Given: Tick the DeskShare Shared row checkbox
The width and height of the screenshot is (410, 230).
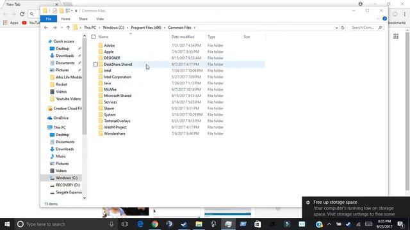Looking at the screenshot, I should point(95,64).
